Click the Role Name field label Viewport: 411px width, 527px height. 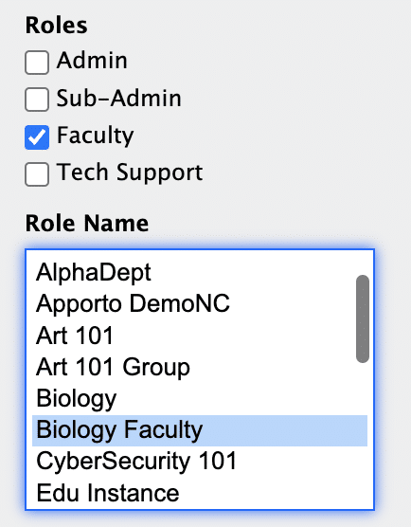[87, 223]
